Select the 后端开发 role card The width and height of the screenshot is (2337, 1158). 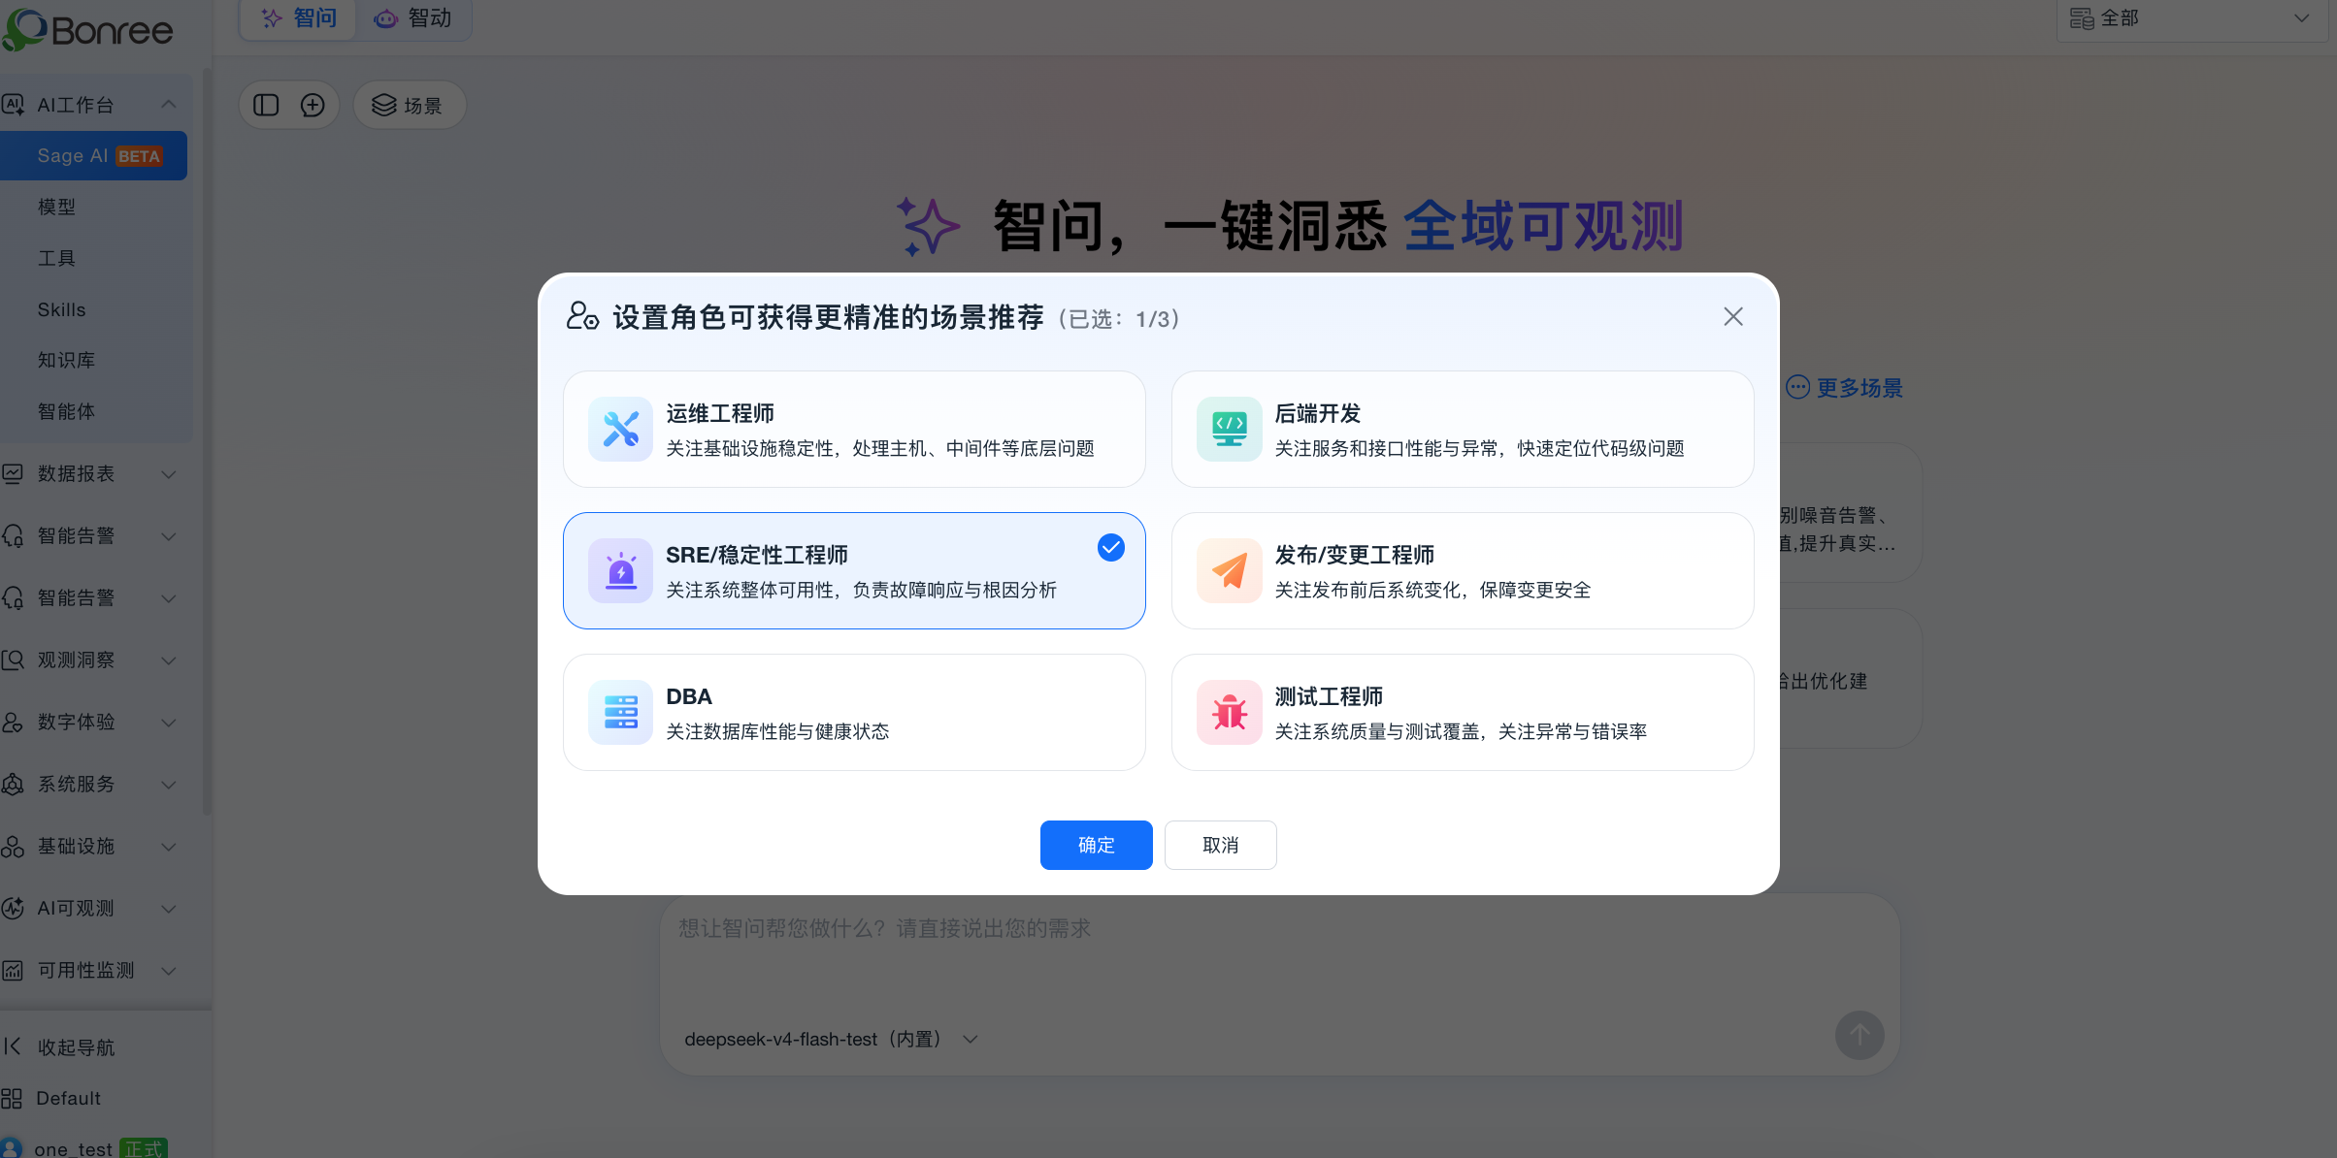click(x=1463, y=429)
